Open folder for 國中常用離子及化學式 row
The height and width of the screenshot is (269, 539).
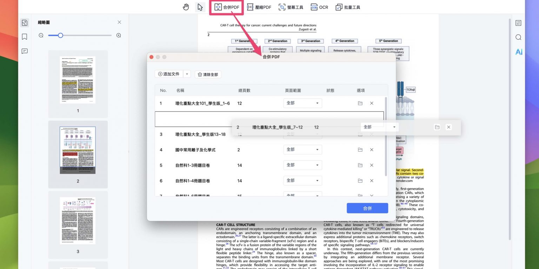click(360, 150)
